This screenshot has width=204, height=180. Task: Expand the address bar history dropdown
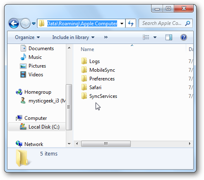(x=122, y=24)
